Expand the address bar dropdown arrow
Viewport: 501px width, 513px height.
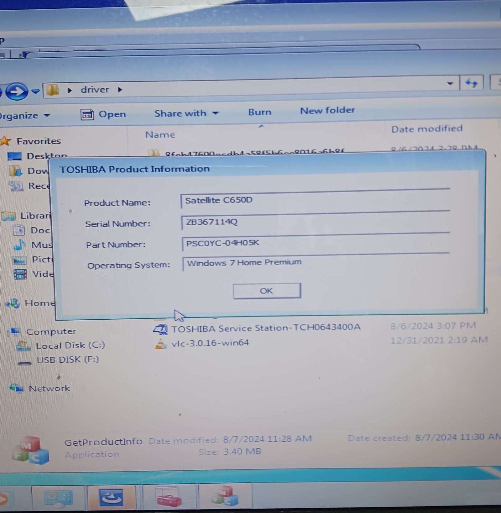pos(450,83)
